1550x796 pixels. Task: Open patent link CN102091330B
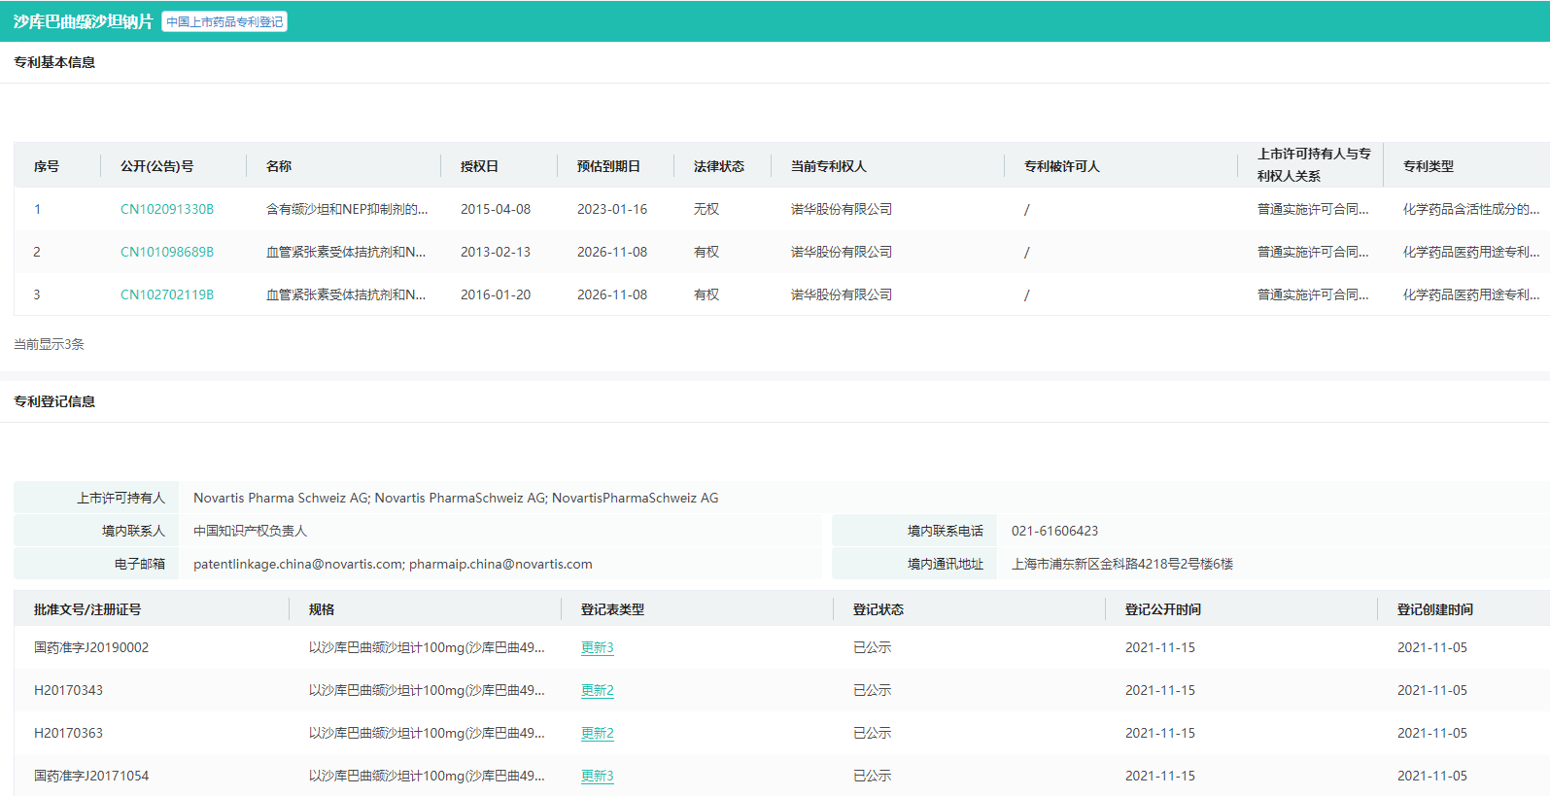click(166, 209)
